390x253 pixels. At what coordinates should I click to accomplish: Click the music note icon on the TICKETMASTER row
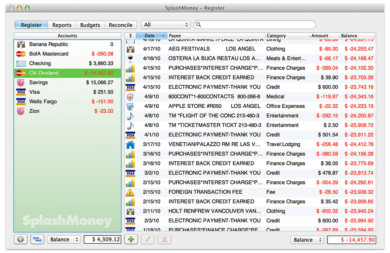click(x=130, y=125)
